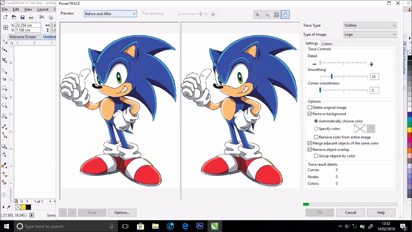The width and height of the screenshot is (412, 232).
Task: Click the Detail slider plus button
Action: coord(371,64)
